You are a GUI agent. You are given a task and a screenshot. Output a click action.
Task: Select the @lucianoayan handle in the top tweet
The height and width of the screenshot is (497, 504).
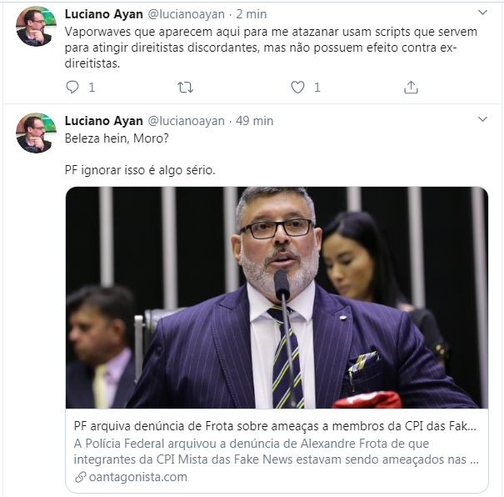tap(186, 14)
